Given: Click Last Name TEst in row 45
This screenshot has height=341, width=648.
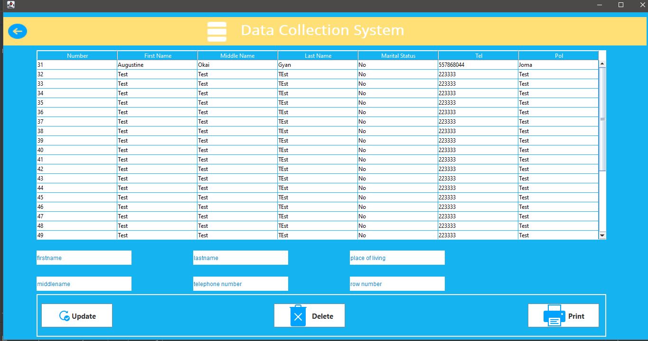Looking at the screenshot, I should click(x=318, y=197).
